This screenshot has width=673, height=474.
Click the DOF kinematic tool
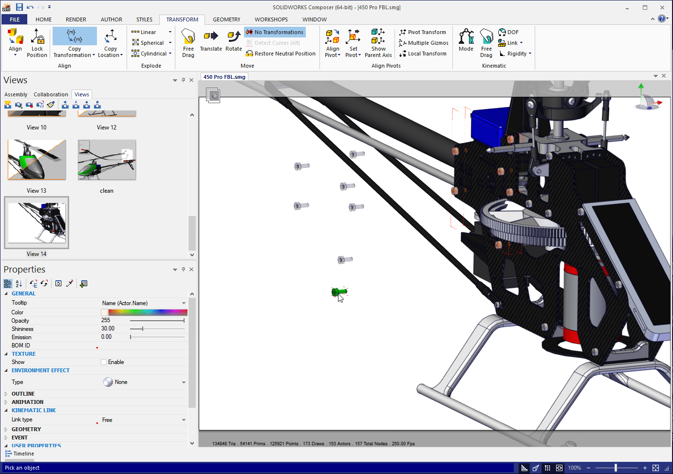tap(508, 32)
